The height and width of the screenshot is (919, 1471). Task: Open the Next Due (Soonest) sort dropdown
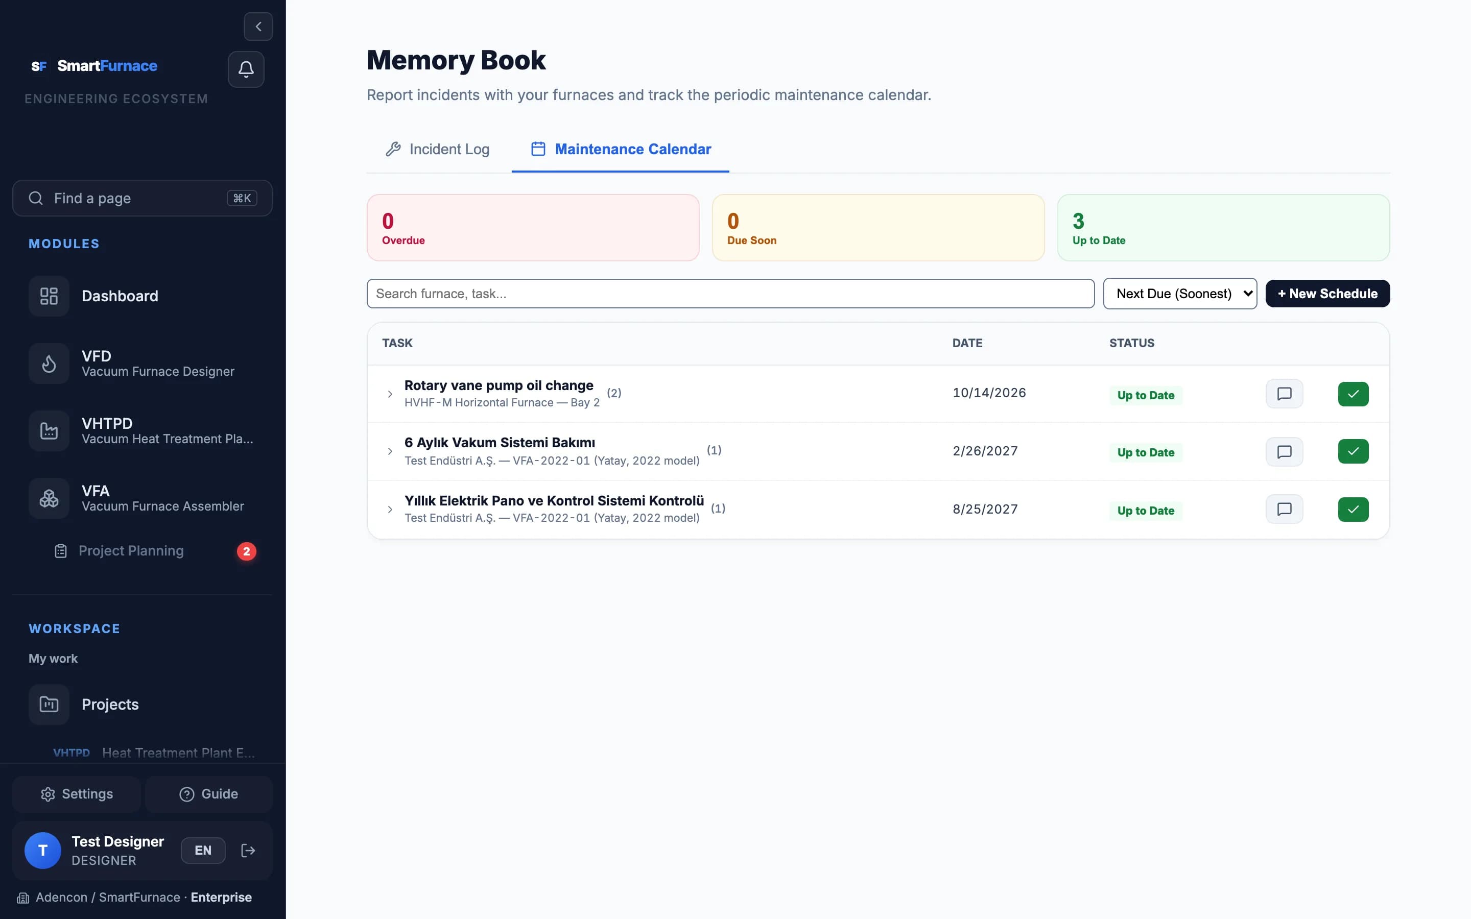click(1180, 294)
